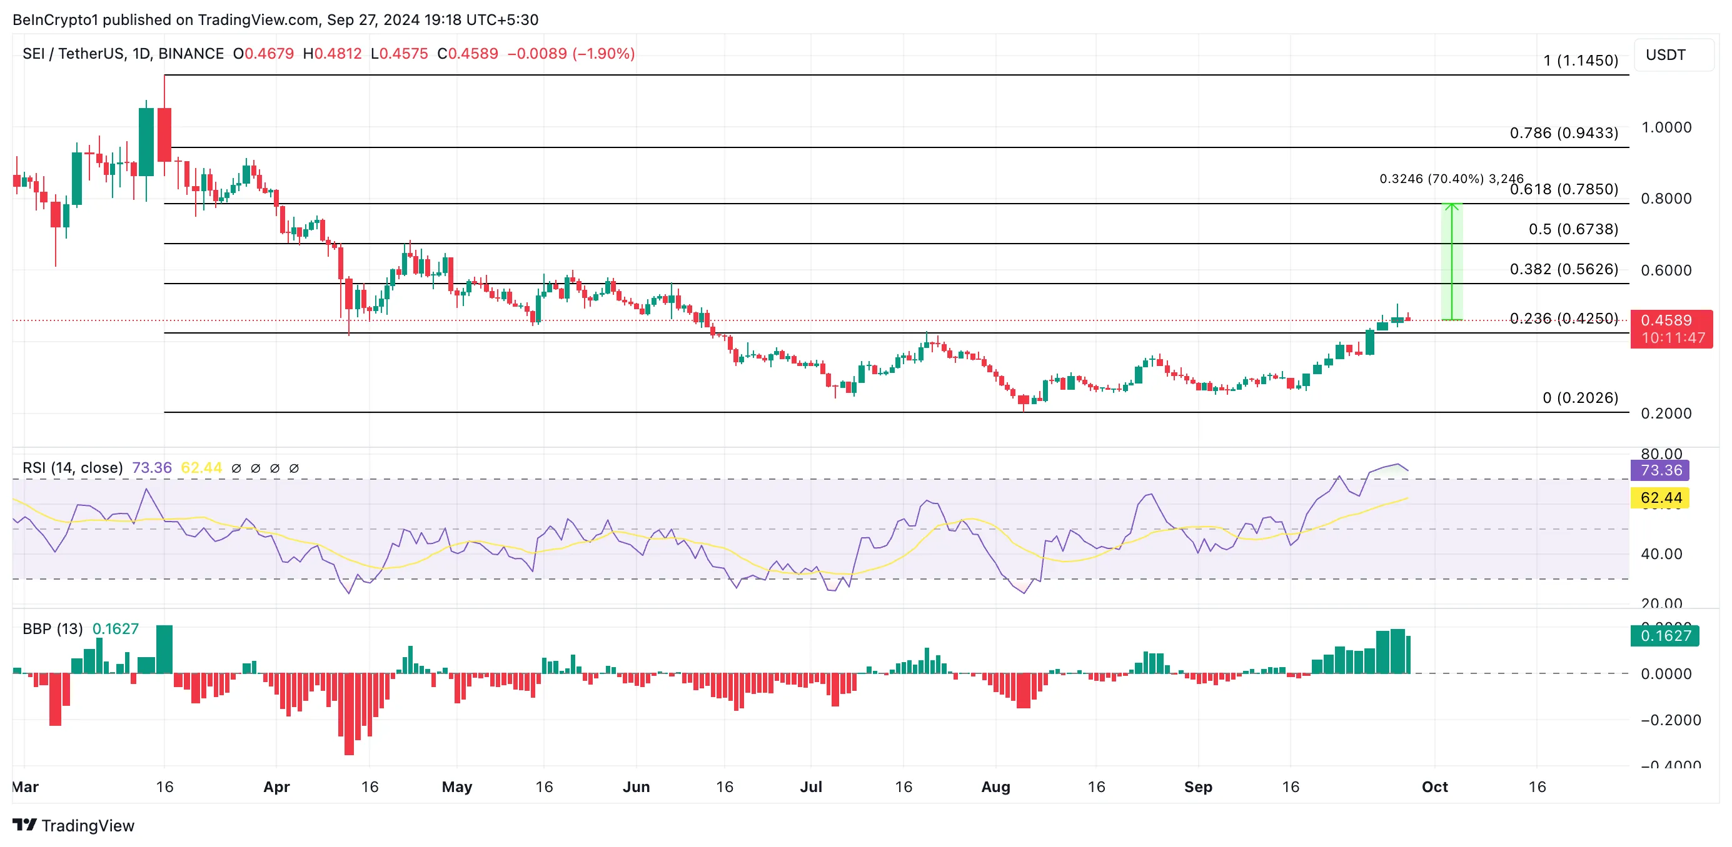Screen dimensions: 1732x847
Task: Click the purple 73.36 RSI value tag
Action: coord(1659,470)
